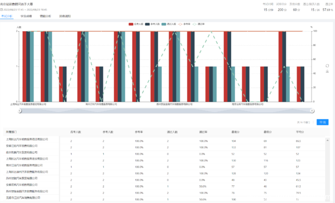Select first table row 上海科达汽车 company

coord(27,140)
